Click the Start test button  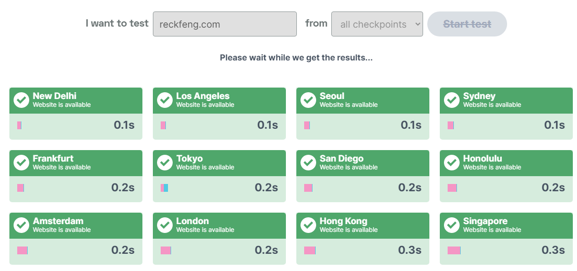click(x=467, y=24)
